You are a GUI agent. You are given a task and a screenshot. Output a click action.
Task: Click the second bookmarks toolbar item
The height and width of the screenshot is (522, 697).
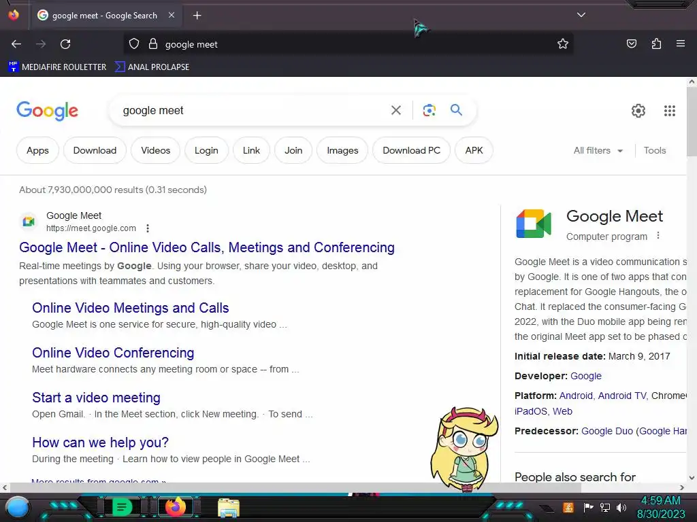click(152, 67)
